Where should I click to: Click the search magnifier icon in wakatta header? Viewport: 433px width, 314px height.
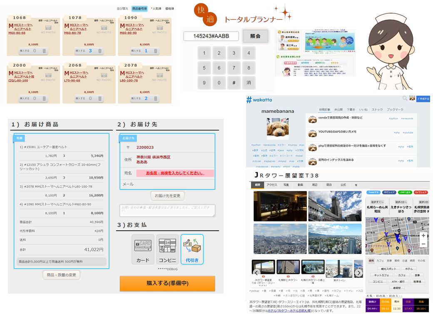click(x=404, y=98)
